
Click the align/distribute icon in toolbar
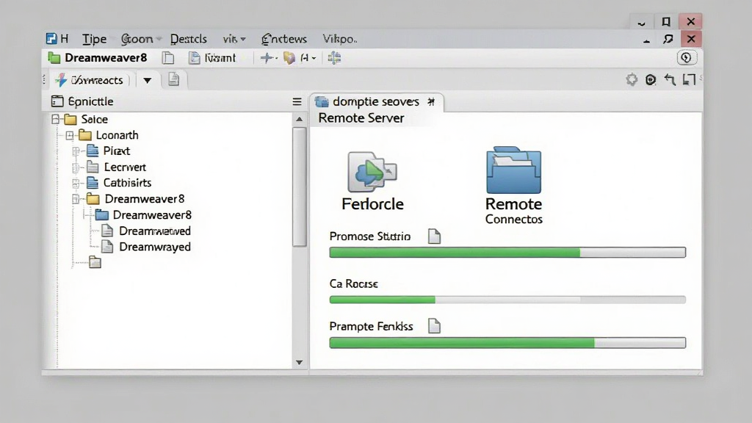[x=334, y=58]
